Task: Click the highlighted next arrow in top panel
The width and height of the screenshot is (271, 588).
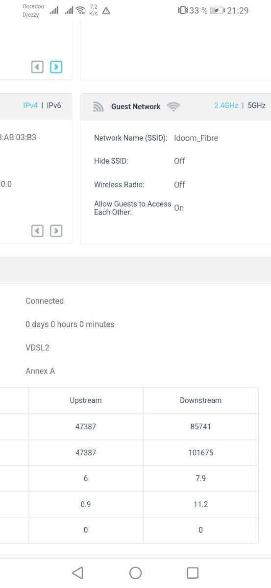Action: [56, 67]
